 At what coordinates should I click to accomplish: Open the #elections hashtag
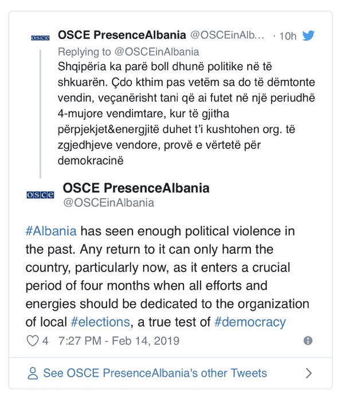(100, 322)
